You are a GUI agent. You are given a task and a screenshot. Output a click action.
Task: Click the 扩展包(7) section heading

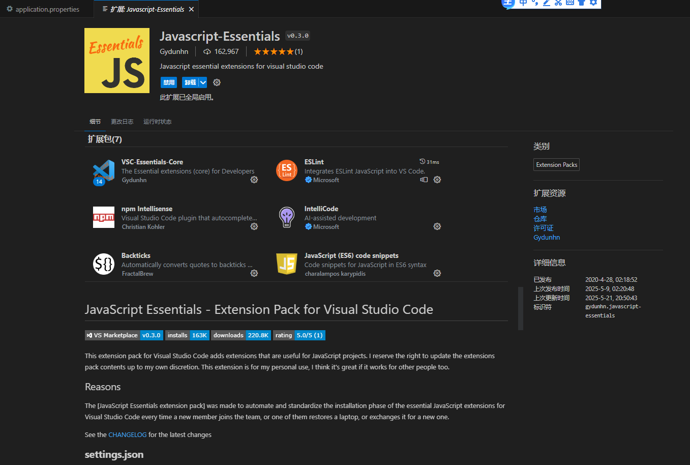click(x=105, y=139)
